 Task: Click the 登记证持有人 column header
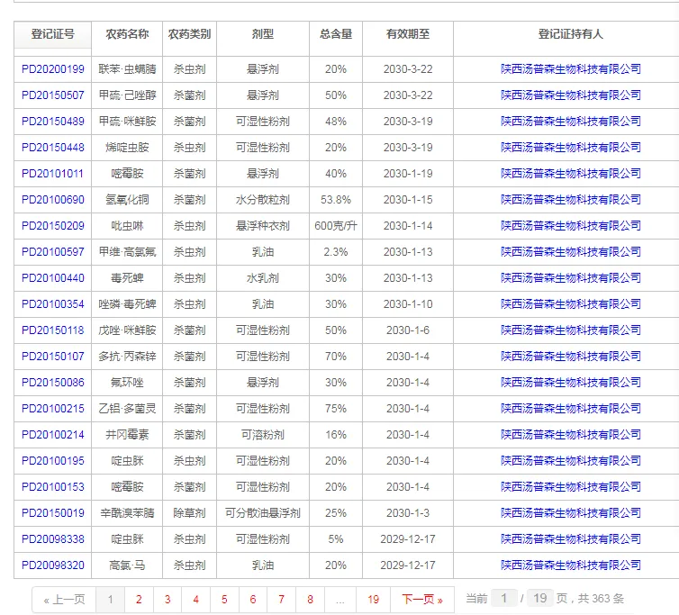pos(570,34)
